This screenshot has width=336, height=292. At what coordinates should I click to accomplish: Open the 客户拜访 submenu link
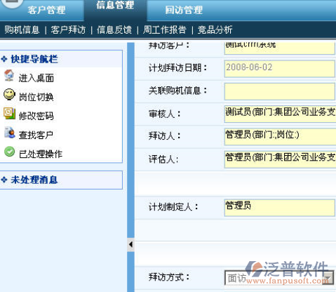(68, 30)
